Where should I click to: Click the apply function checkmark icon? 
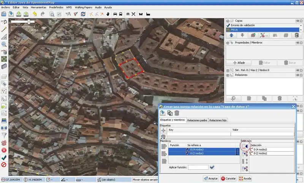(212, 167)
